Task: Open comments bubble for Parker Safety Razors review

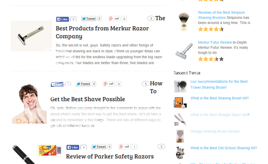Action: (161, 147)
